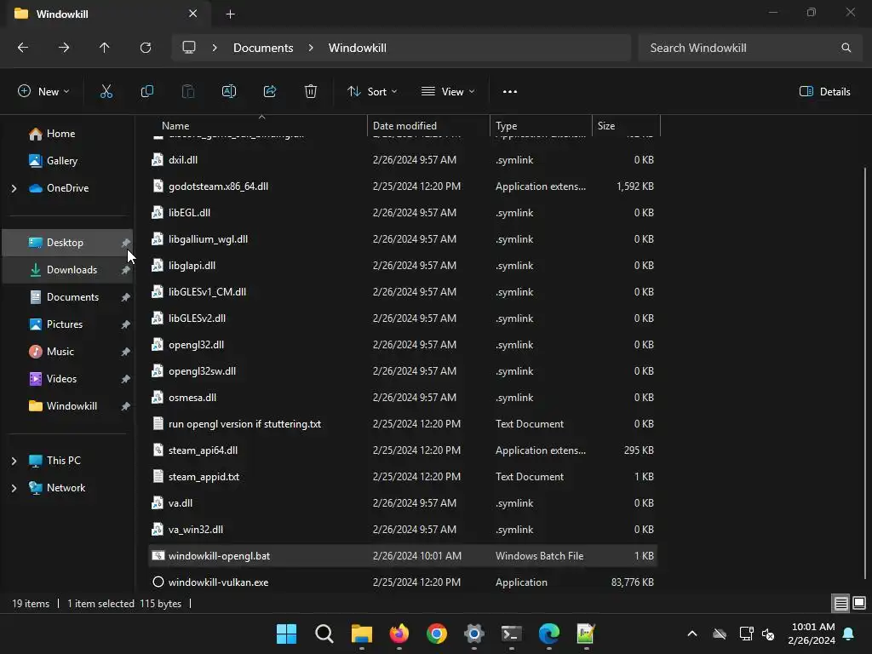
Task: Click the vertical scrollbar of file list
Action: pyautogui.click(x=865, y=373)
